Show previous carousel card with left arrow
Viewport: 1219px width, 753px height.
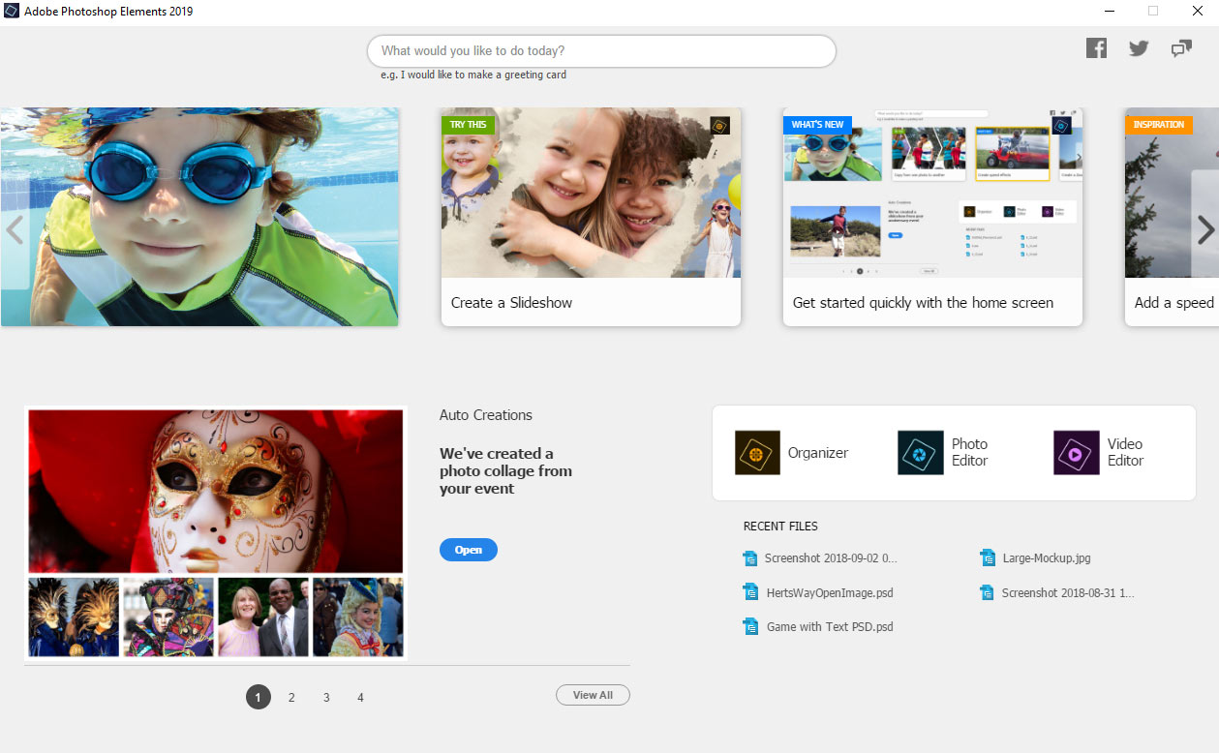click(x=15, y=229)
